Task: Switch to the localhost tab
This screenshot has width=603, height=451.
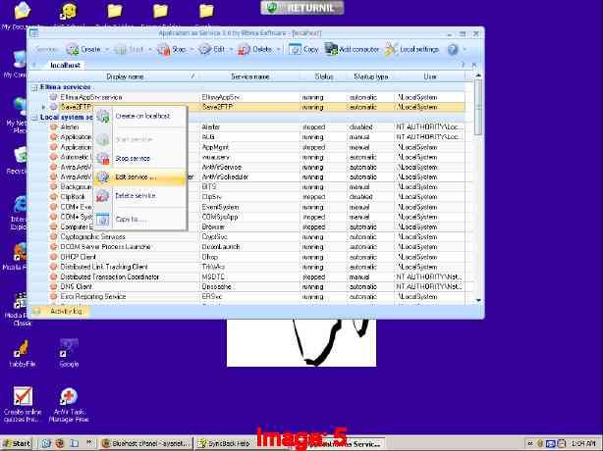Action: [x=66, y=66]
